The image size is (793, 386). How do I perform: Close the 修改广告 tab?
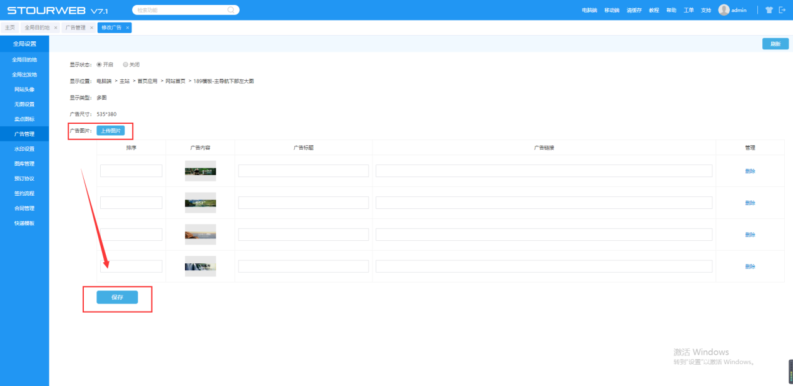128,28
